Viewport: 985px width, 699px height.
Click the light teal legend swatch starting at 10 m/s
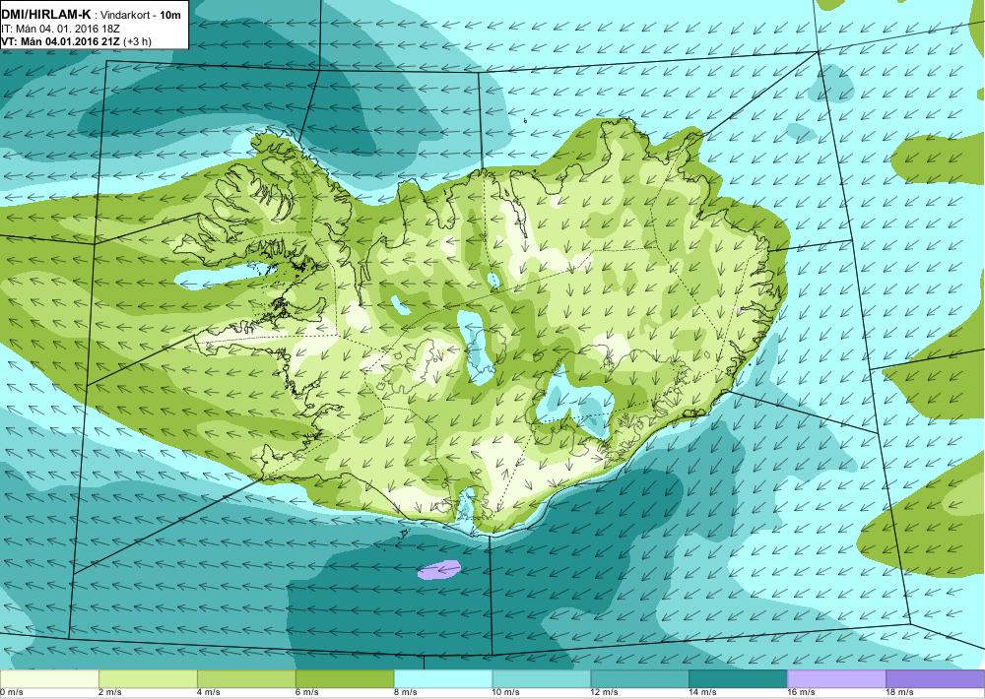click(542, 679)
